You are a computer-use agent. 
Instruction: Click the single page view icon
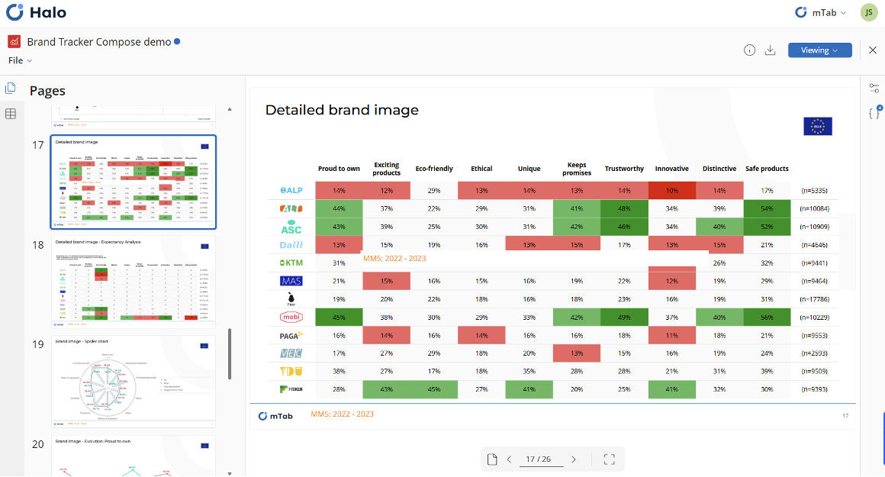tap(492, 459)
